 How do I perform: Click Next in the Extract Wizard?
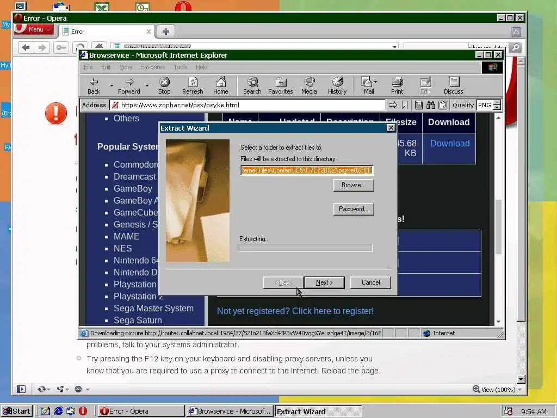click(324, 282)
